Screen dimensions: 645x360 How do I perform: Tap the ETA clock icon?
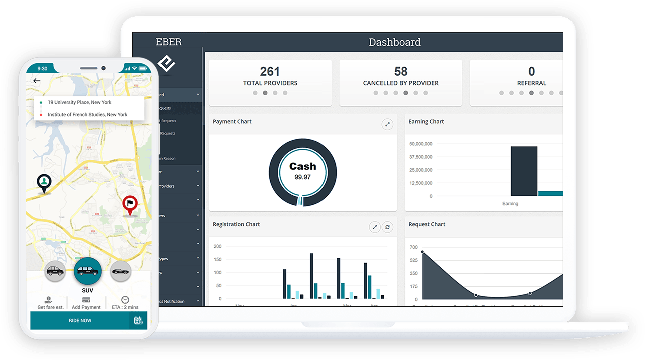pos(125,300)
